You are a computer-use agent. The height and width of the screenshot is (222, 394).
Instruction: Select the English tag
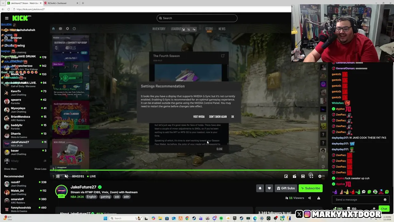[91, 197]
